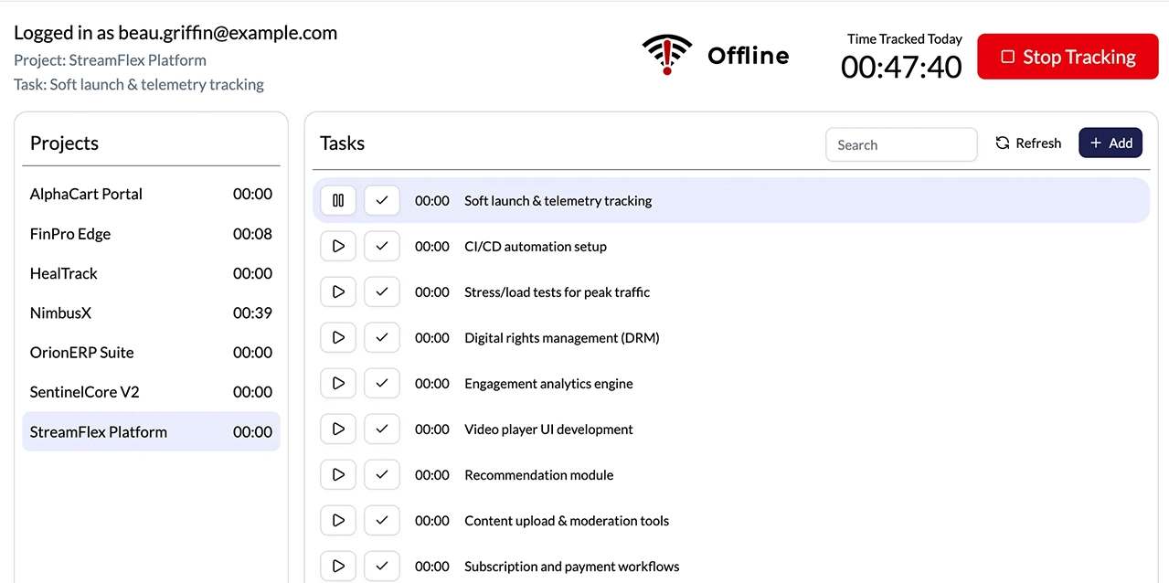Mark Stress/load tests for peak traffic complete
This screenshot has height=583, width=1169.
(x=381, y=291)
